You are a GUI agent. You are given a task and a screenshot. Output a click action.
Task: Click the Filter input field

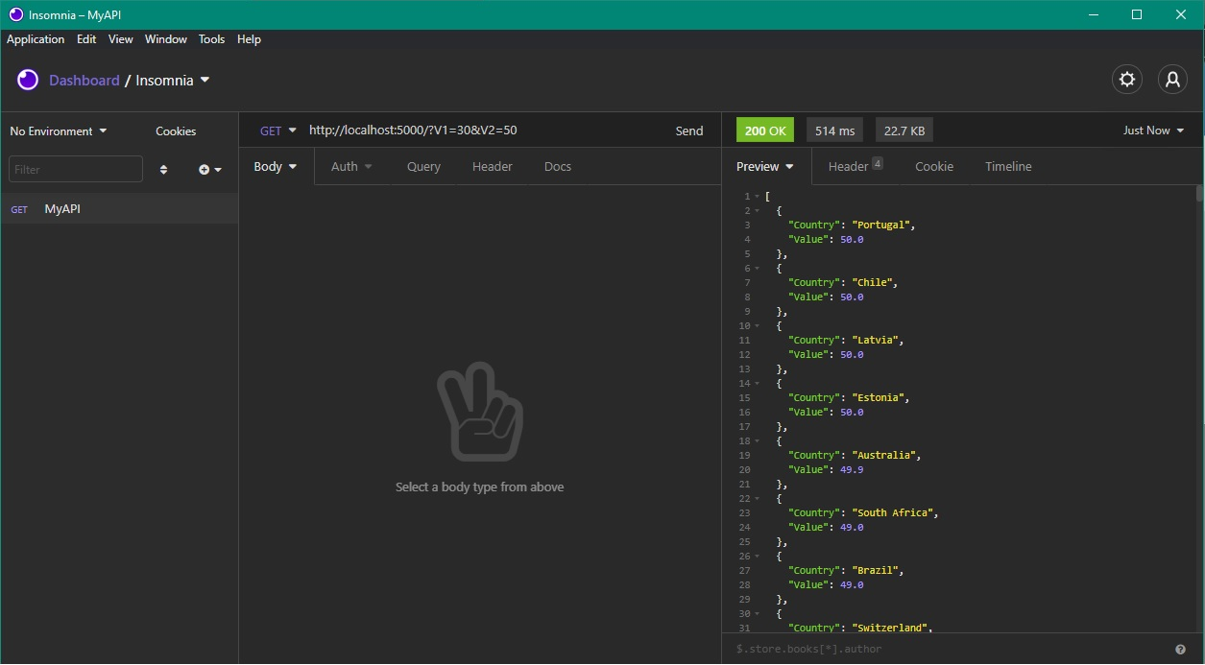tap(75, 168)
